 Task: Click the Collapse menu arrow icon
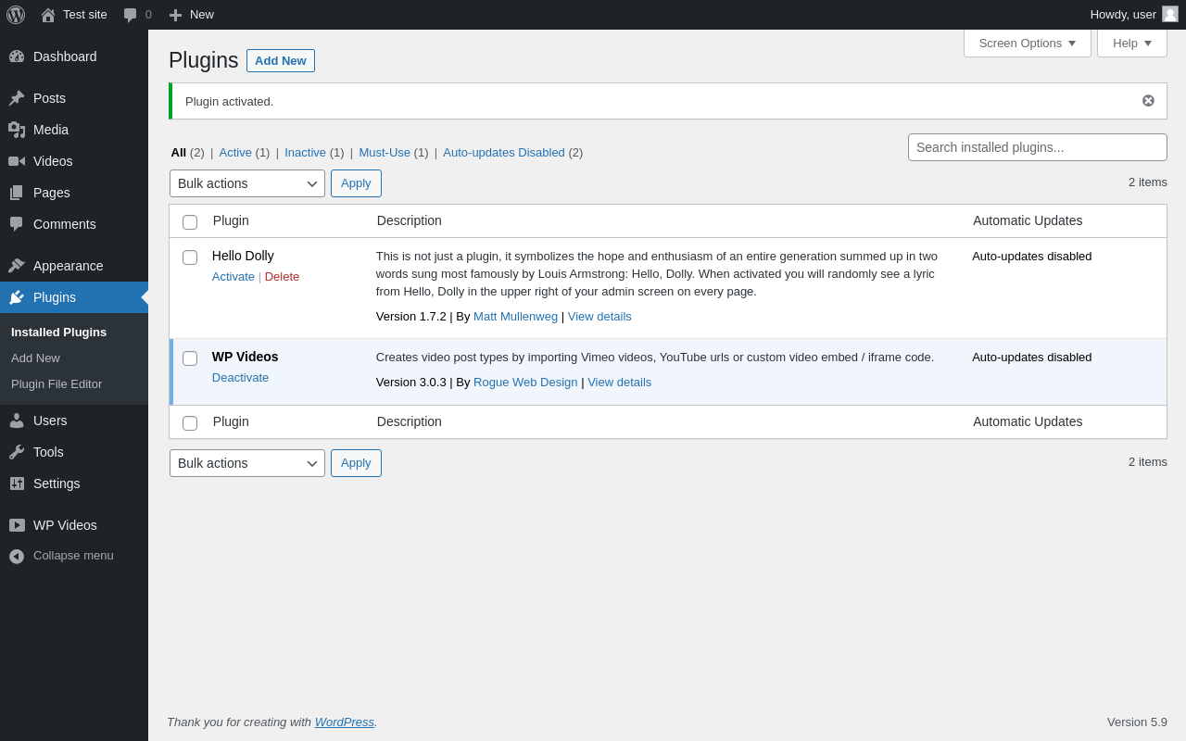pos(17,556)
